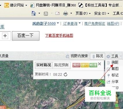The width and height of the screenshot is (123, 109).
Task: Select 测距 in the tools menu
Action: 115,62
